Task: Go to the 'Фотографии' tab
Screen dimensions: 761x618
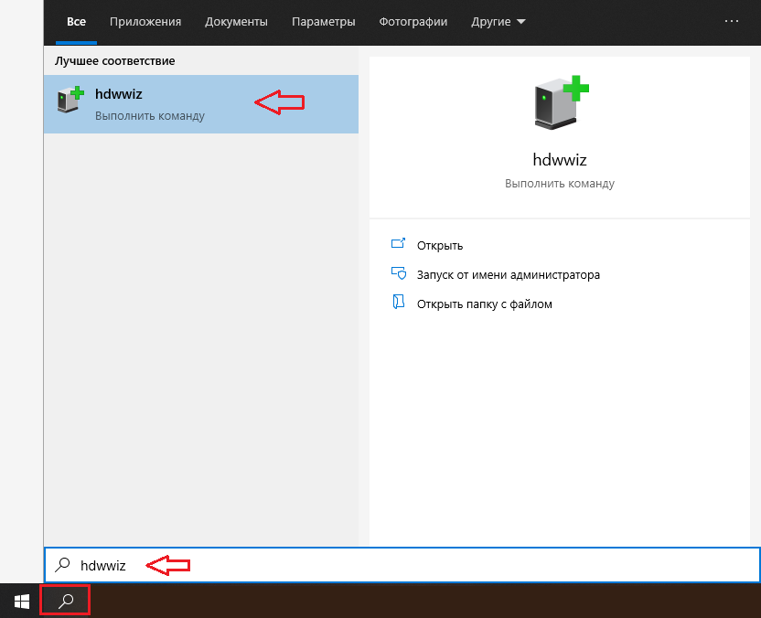Action: click(x=414, y=21)
